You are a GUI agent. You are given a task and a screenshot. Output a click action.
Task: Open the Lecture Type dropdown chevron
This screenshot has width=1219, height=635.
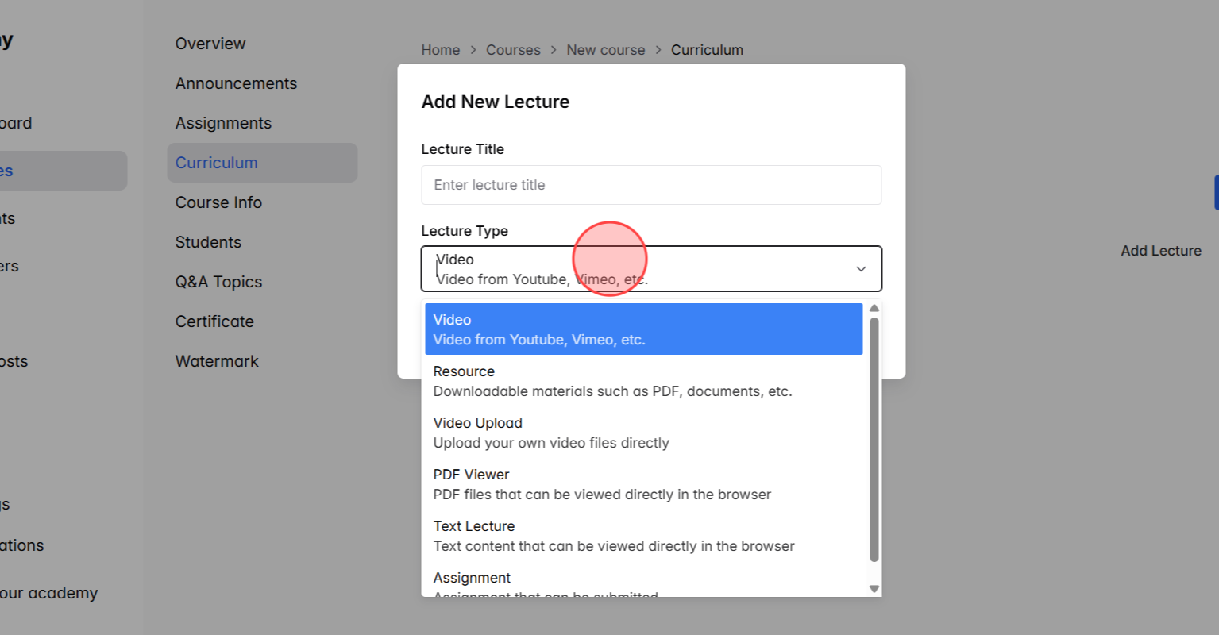pyautogui.click(x=861, y=268)
